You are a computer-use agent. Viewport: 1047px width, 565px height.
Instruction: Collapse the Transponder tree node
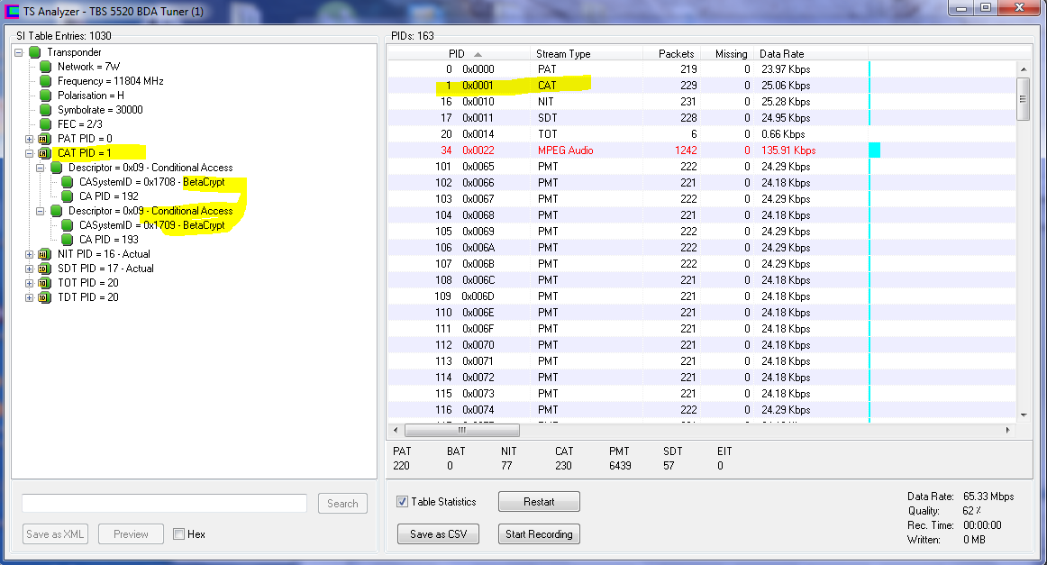coord(19,52)
